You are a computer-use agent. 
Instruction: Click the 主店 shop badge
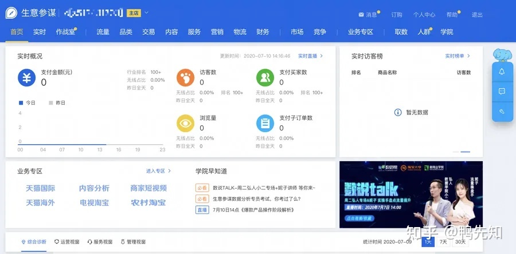[x=134, y=13]
